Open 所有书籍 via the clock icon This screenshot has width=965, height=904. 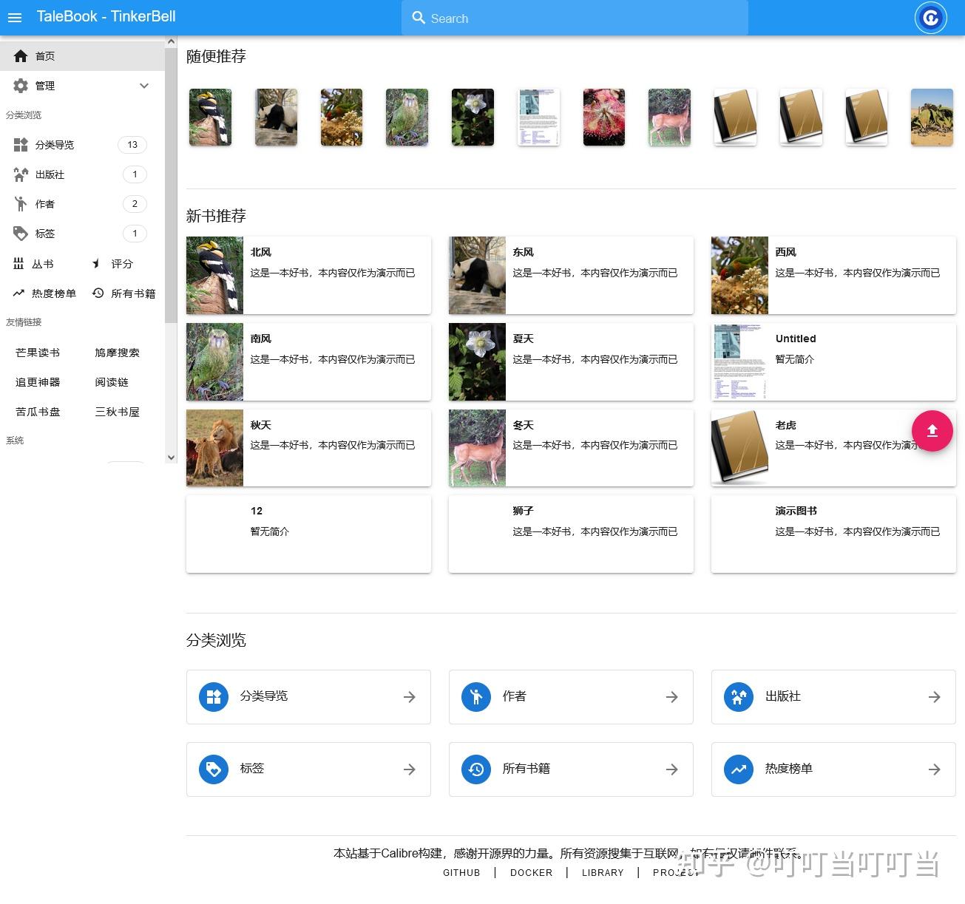[97, 293]
